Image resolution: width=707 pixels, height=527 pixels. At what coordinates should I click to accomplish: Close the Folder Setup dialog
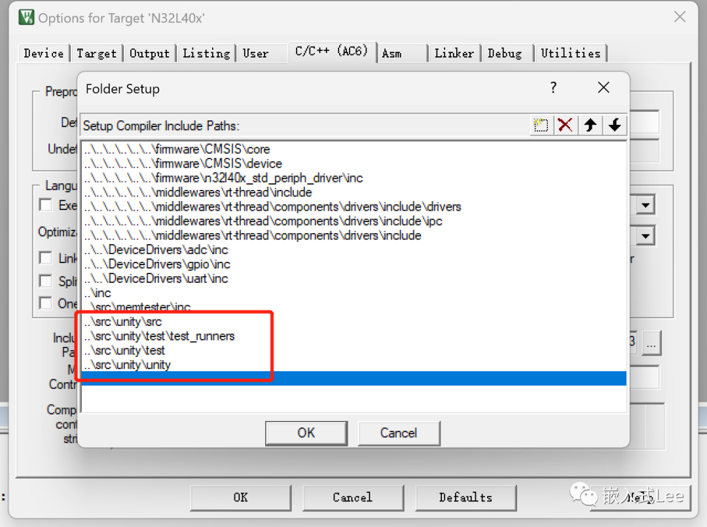click(x=604, y=88)
